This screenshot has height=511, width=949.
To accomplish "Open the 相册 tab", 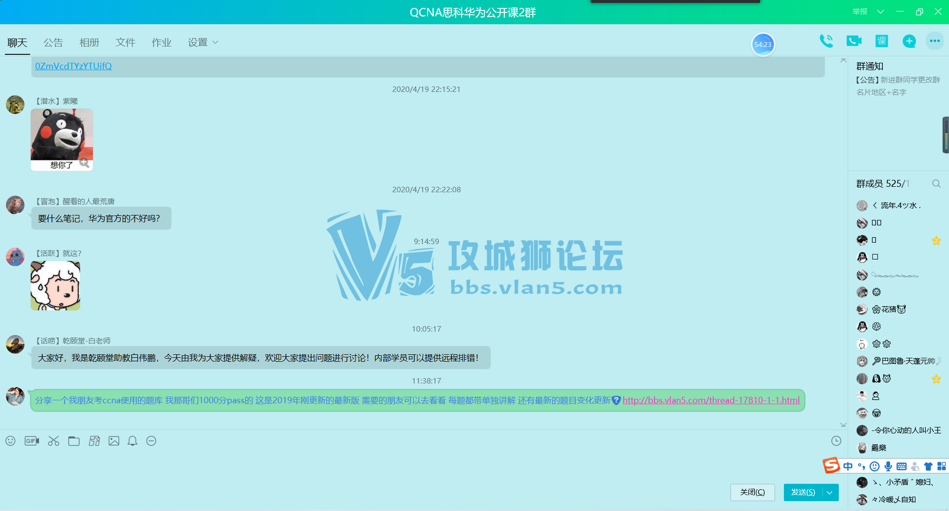I will coord(89,43).
